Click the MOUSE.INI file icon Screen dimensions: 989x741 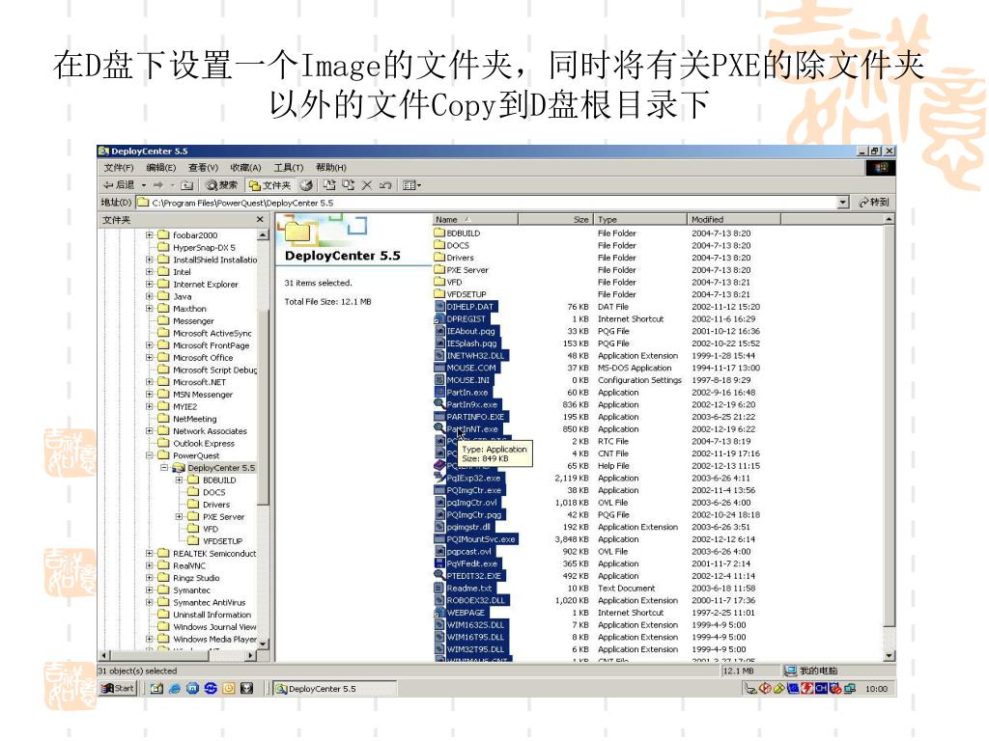click(439, 380)
